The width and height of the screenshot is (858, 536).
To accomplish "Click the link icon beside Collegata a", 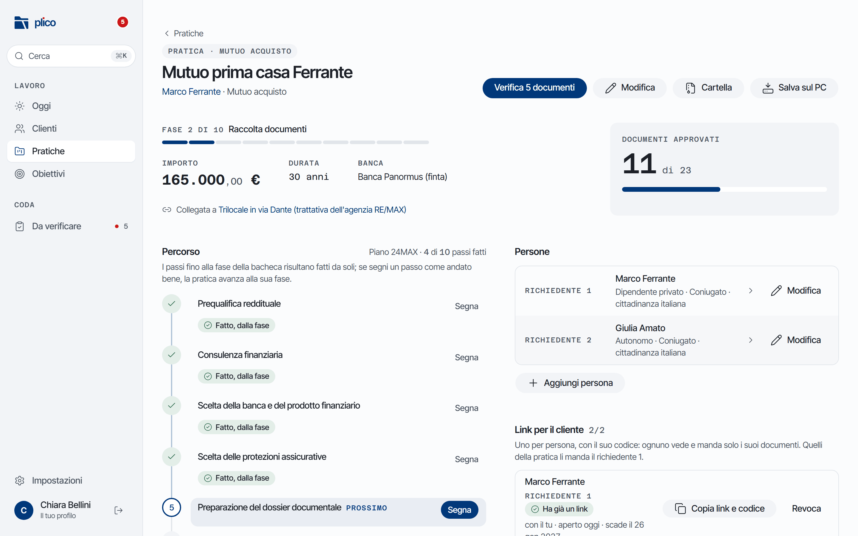I will (x=167, y=210).
